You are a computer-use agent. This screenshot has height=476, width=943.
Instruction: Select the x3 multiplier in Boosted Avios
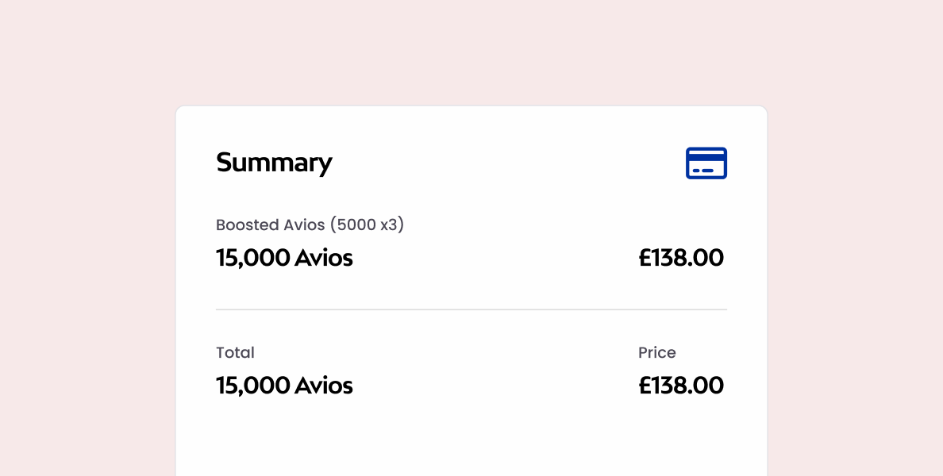389,225
